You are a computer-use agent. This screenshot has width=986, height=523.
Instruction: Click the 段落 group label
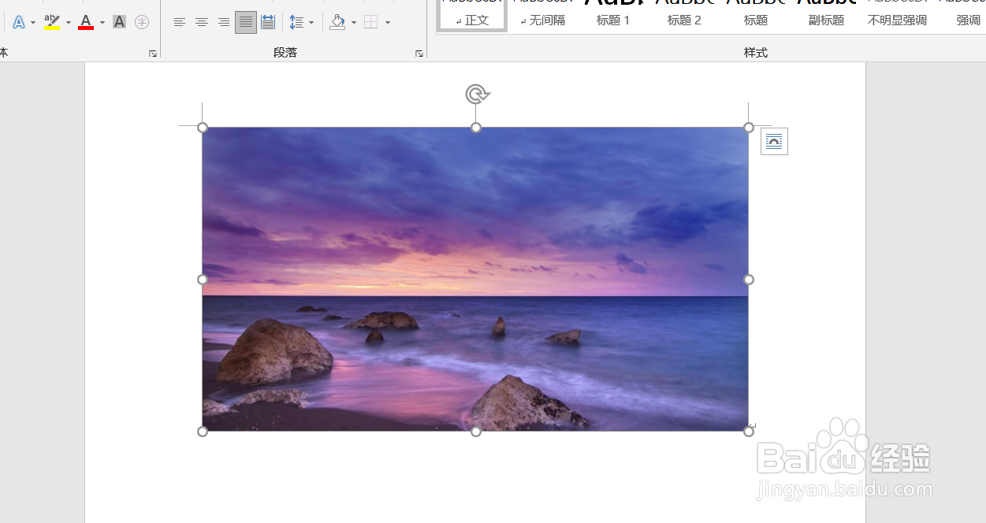(285, 53)
